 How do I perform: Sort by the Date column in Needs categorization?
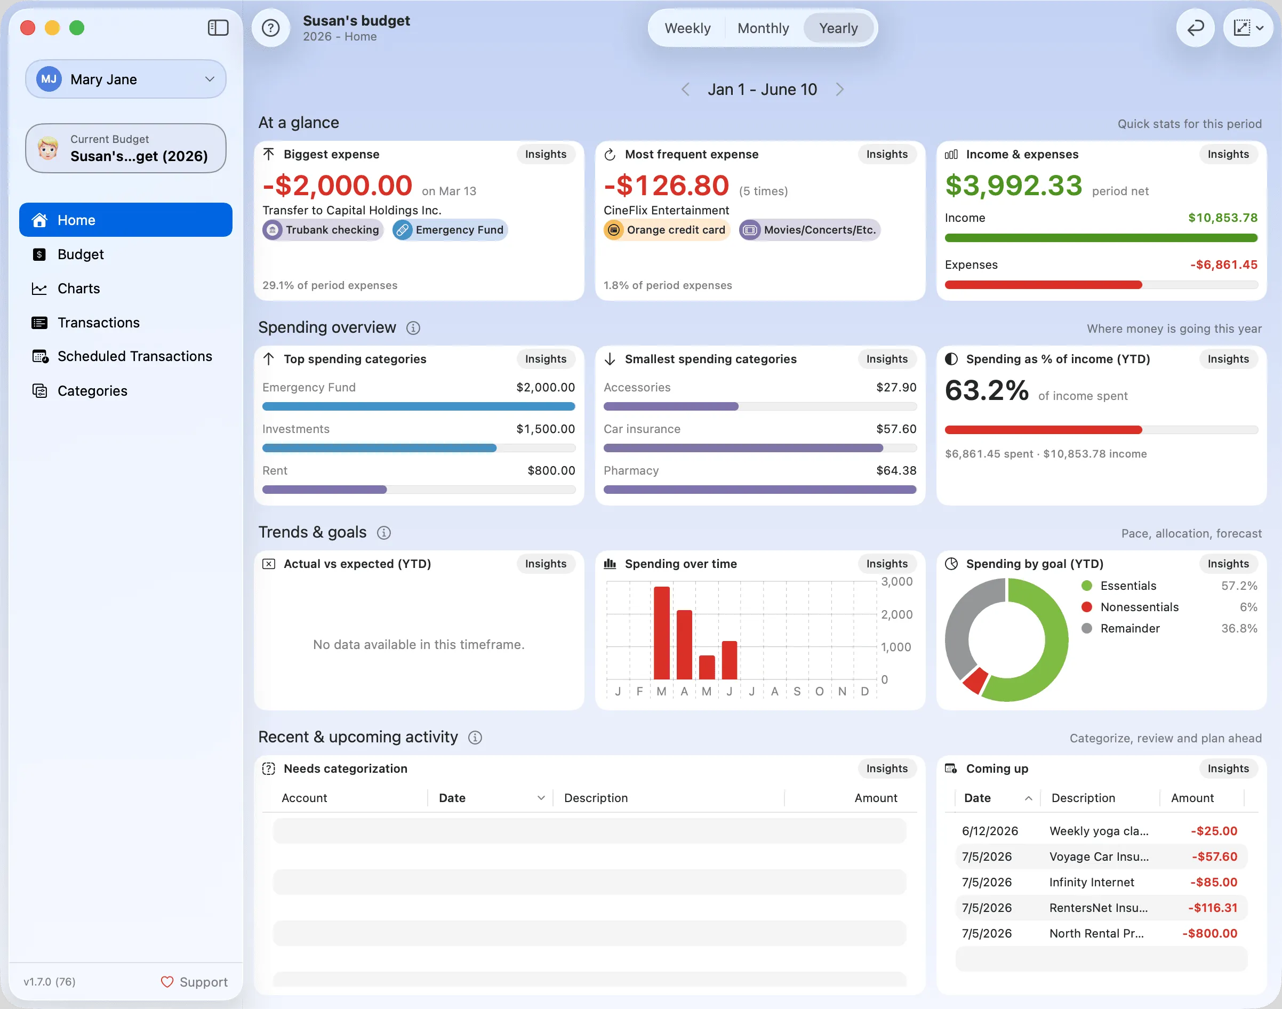coord(491,798)
